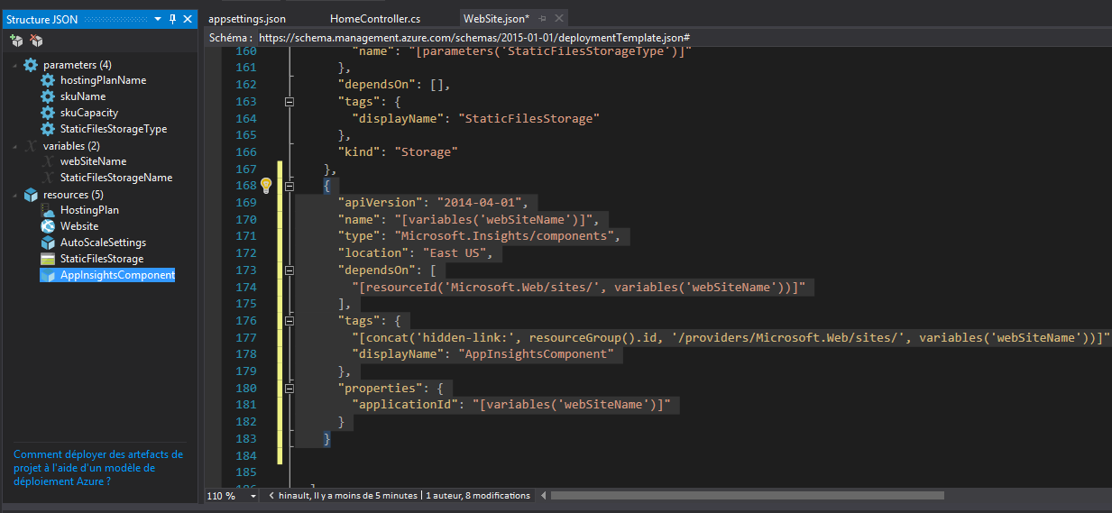
Task: Pin the Structure JSON panel
Action: [173, 19]
